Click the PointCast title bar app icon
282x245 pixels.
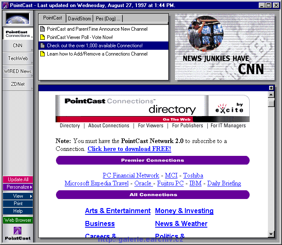pyautogui.click(x=5, y=5)
